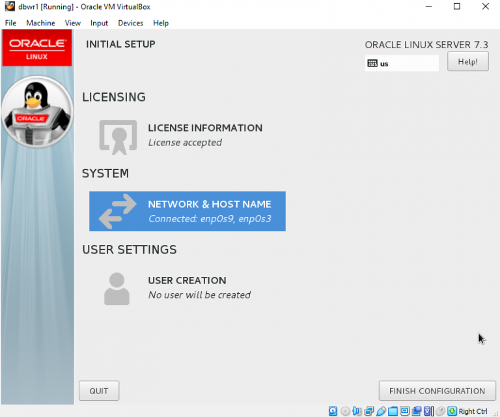Click the network adapters status icon
The image size is (500, 417).
click(x=369, y=411)
